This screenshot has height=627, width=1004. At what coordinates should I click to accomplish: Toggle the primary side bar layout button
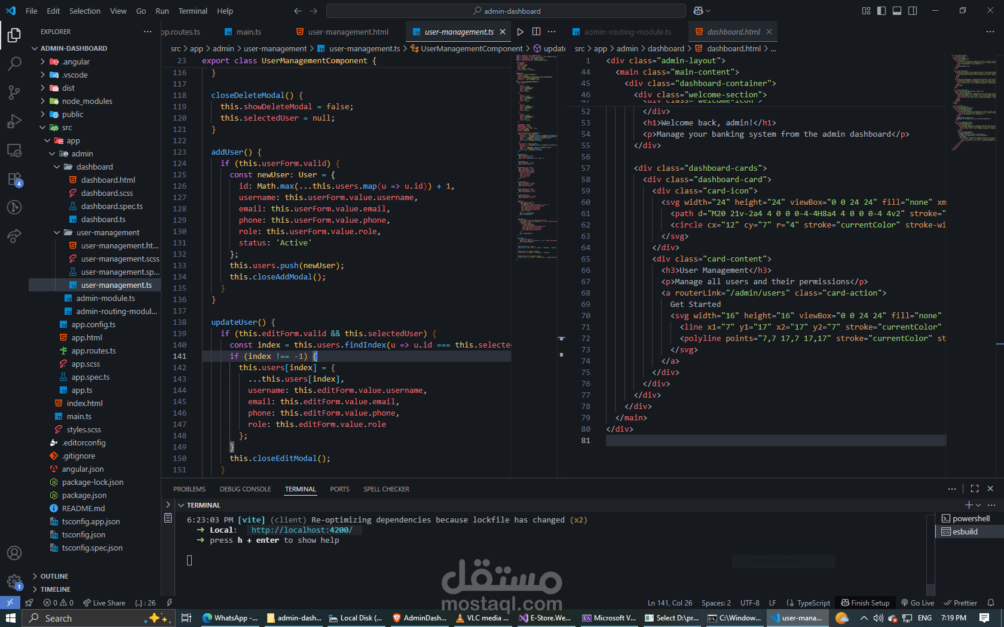coord(881,11)
